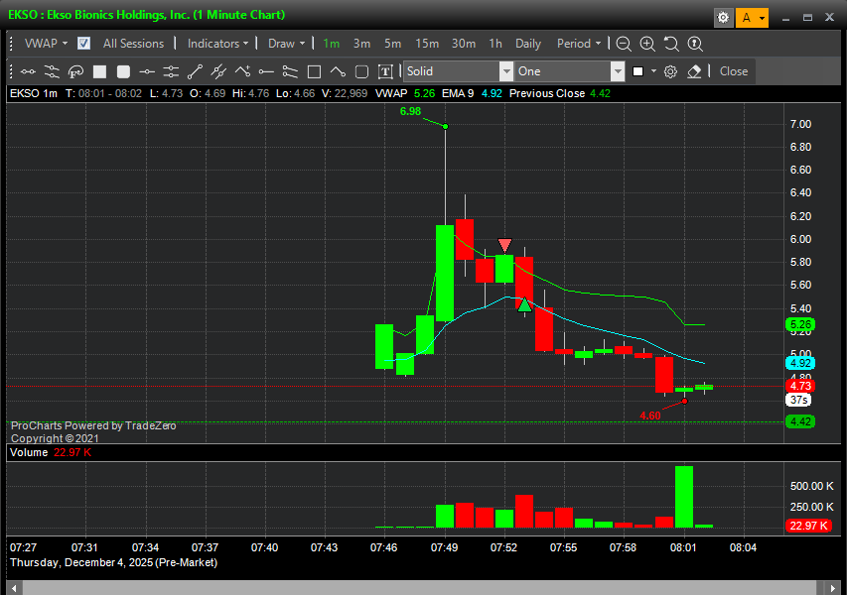847x595 pixels.
Task: Open the VWAP dropdown
Action: [47, 44]
